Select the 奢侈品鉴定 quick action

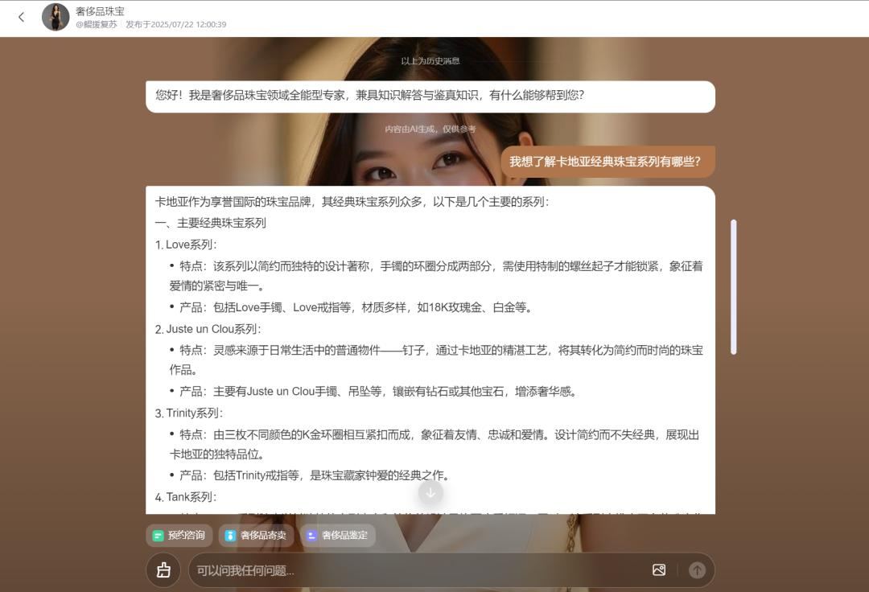pyautogui.click(x=337, y=536)
